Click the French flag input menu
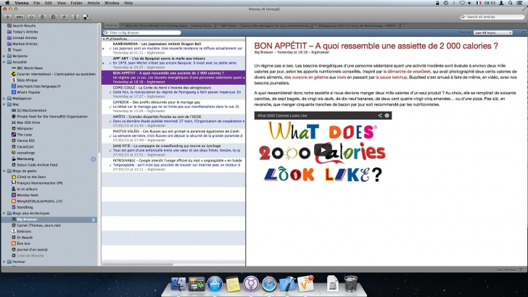The image size is (528, 297). [479, 3]
